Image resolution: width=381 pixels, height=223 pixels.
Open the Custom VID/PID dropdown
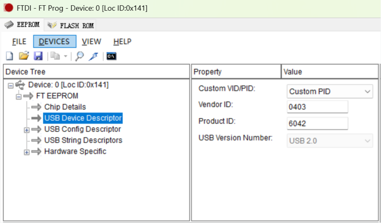click(330, 92)
